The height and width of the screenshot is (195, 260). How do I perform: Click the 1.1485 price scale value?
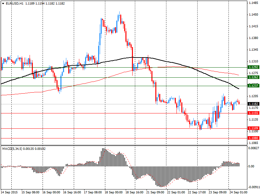coord(253,3)
